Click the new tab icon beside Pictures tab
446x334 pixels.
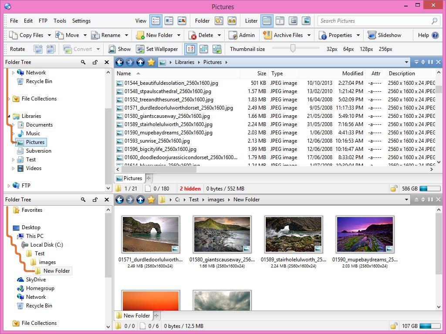[x=149, y=178]
